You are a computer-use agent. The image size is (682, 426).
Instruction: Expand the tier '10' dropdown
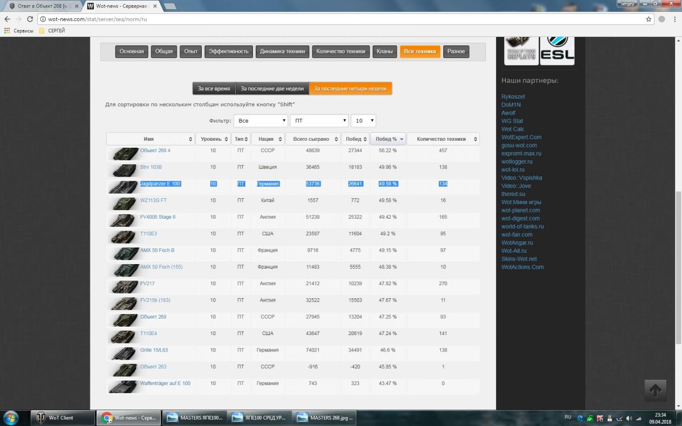[x=363, y=121]
